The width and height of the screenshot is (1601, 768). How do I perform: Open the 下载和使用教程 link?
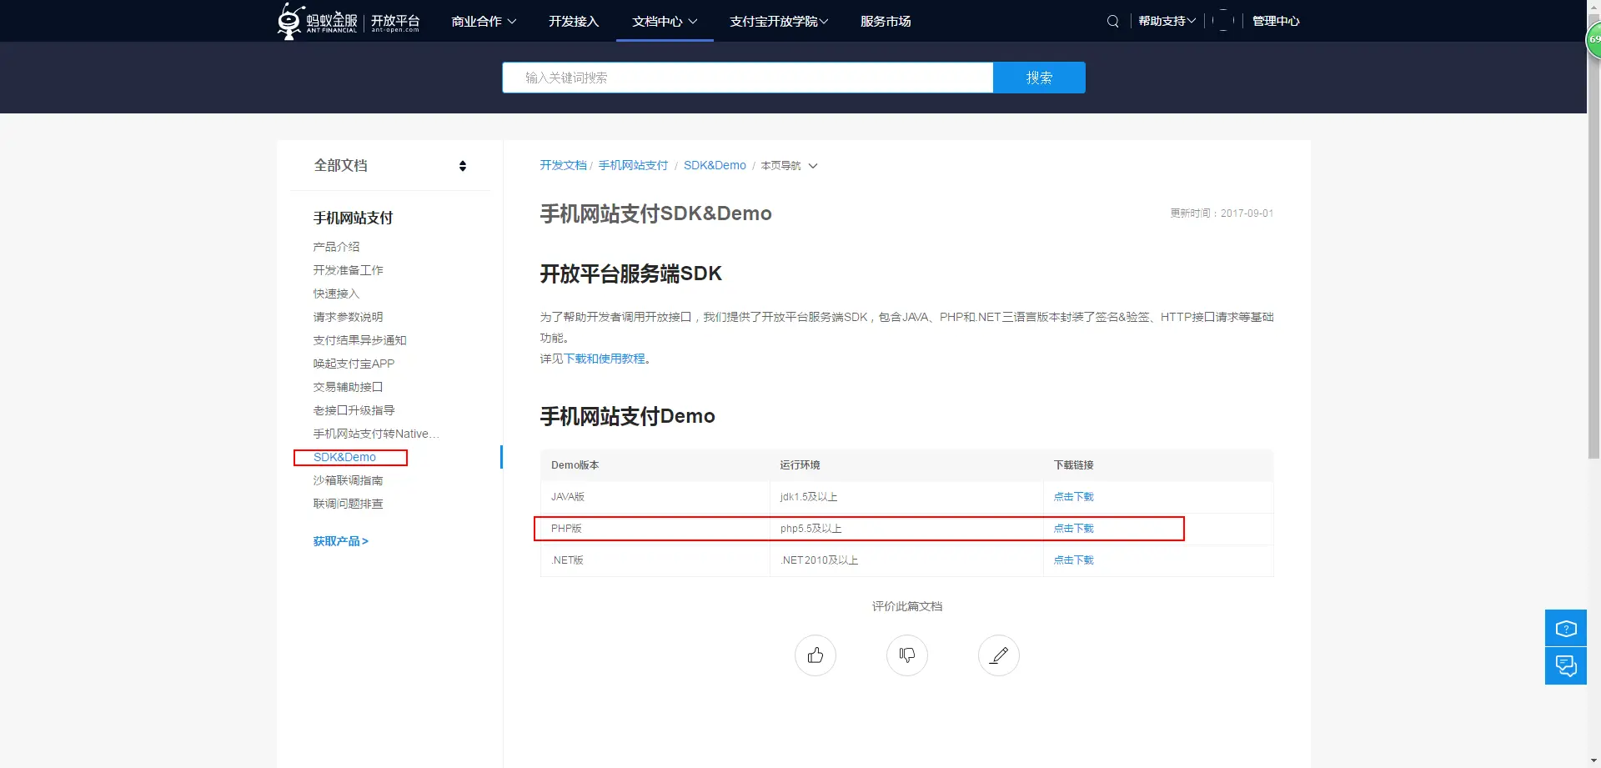coord(605,359)
